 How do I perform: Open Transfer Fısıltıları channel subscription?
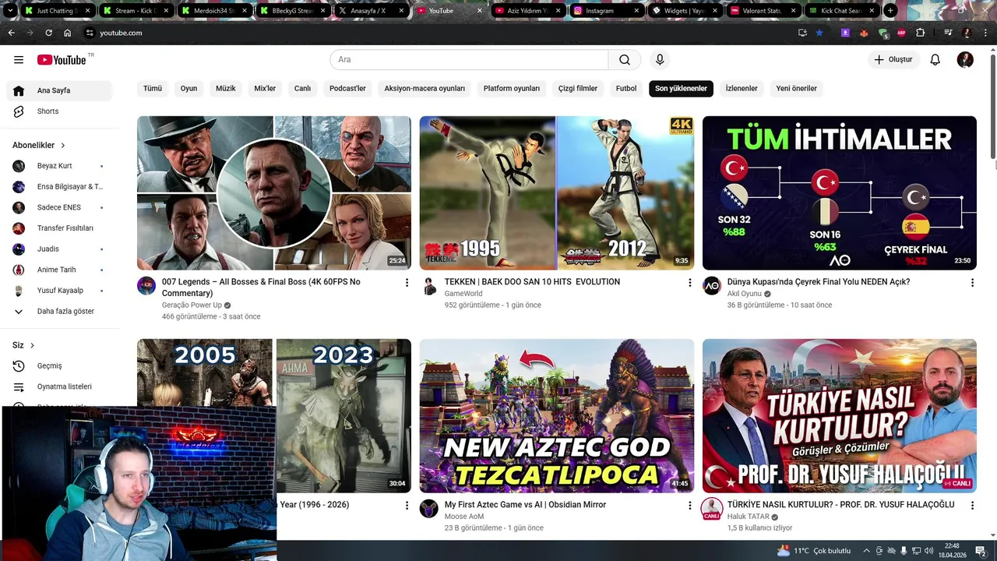pyautogui.click(x=59, y=228)
